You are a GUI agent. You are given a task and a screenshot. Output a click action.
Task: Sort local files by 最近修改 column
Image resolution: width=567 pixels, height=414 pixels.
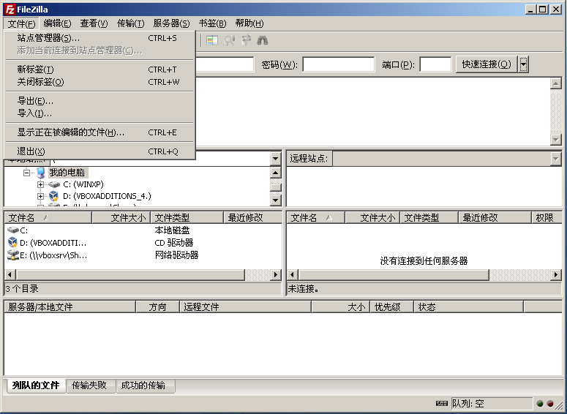[x=252, y=218]
